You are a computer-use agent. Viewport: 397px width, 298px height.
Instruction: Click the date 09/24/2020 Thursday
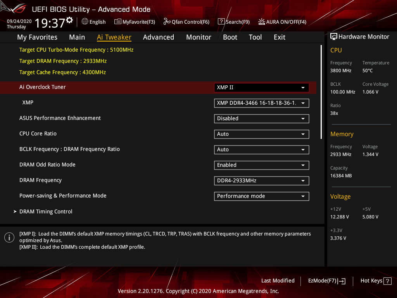pos(19,24)
